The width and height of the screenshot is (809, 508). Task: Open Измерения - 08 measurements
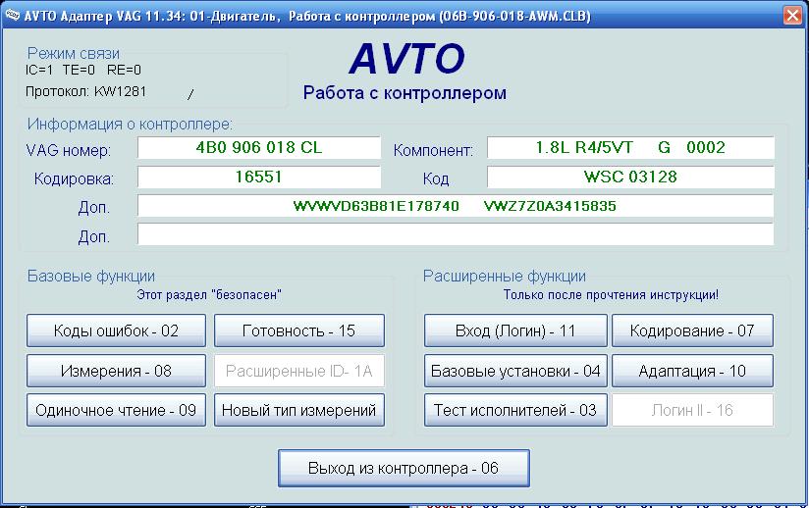click(x=116, y=371)
